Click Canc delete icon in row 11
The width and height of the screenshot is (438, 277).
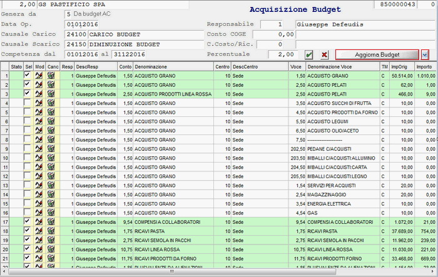click(x=51, y=167)
